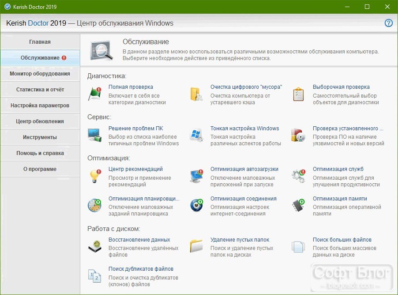Screen dimensions: 398x295
Task: Minimize the Kerish Doctor window
Action: tap(347, 7)
